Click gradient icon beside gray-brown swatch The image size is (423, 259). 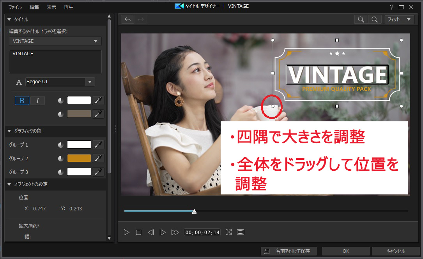pos(61,114)
